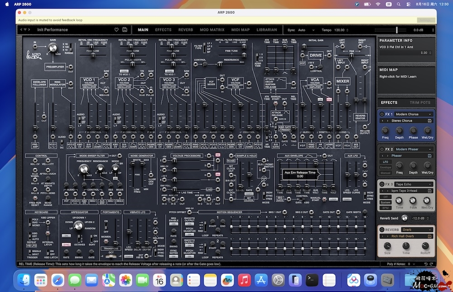Open the FX 1 Modern Chorus dropdown

click(x=413, y=114)
